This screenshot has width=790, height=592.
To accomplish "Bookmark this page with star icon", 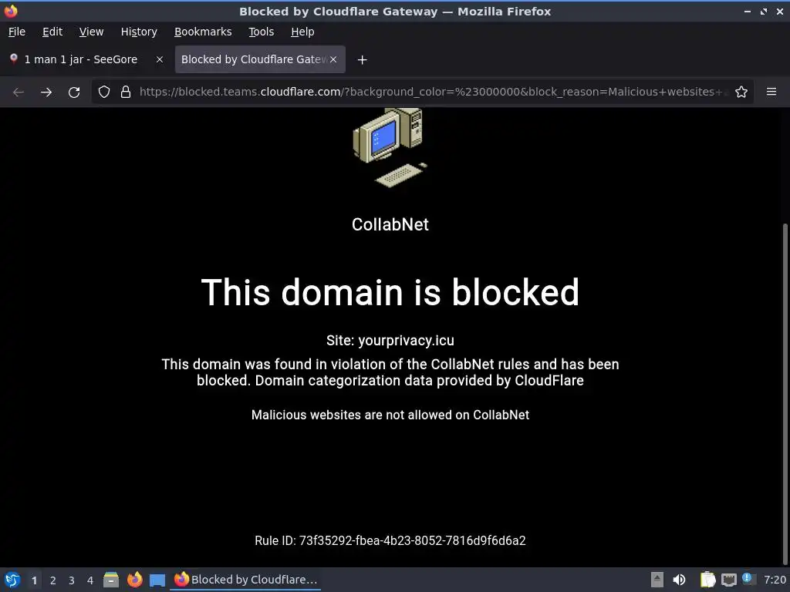I will click(741, 92).
